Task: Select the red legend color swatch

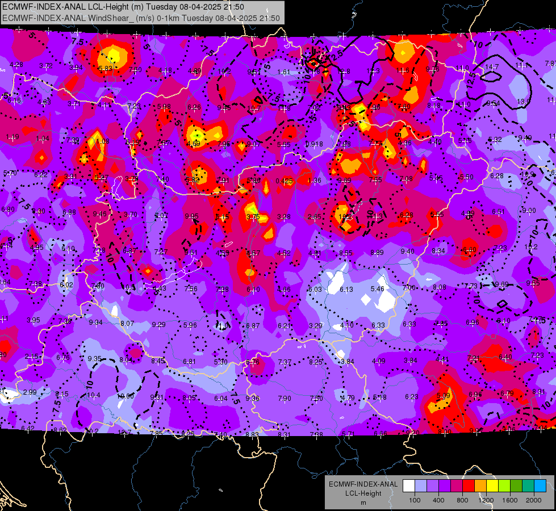Action: tap(469, 486)
